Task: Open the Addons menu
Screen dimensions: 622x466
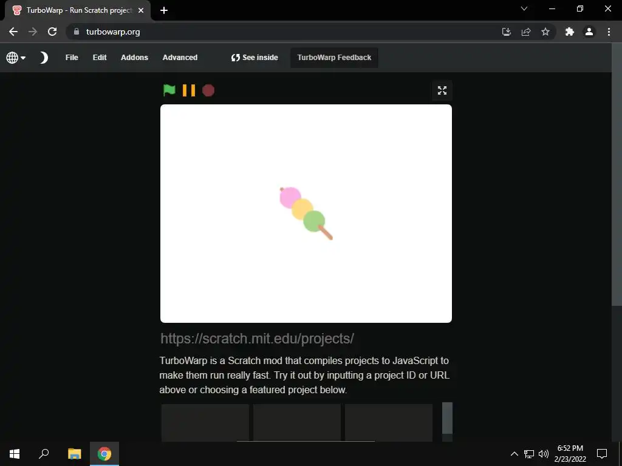Action: point(134,58)
